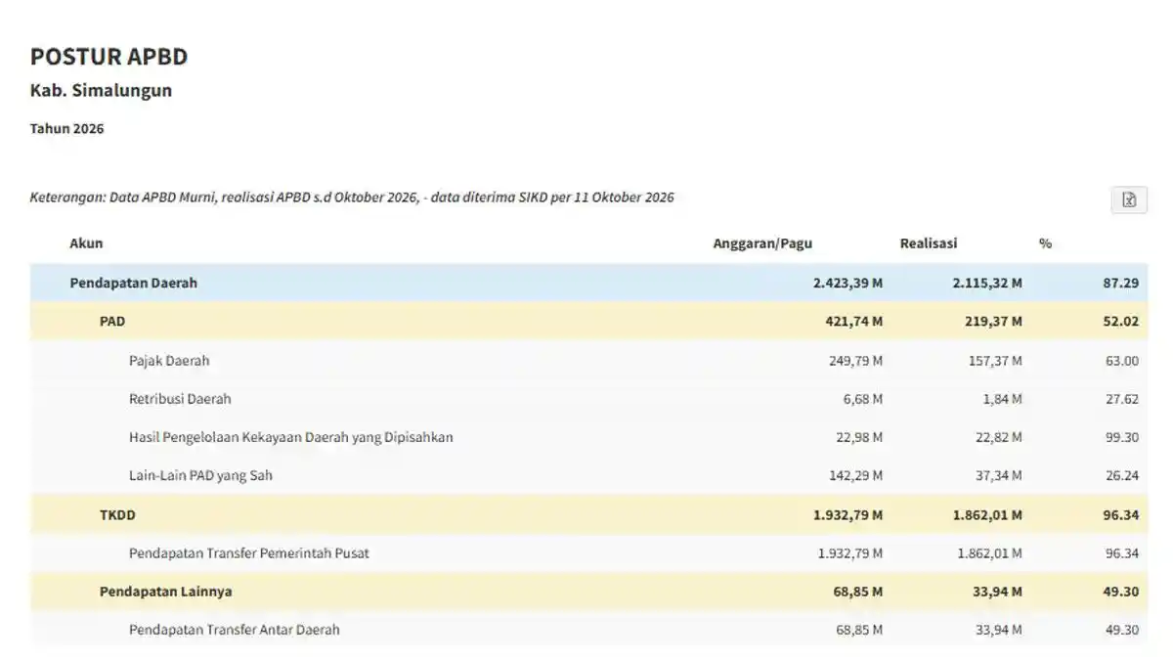Select Retribusi Daerah percentage 27.62
Screen dimensions: 1173x660
click(x=1122, y=400)
